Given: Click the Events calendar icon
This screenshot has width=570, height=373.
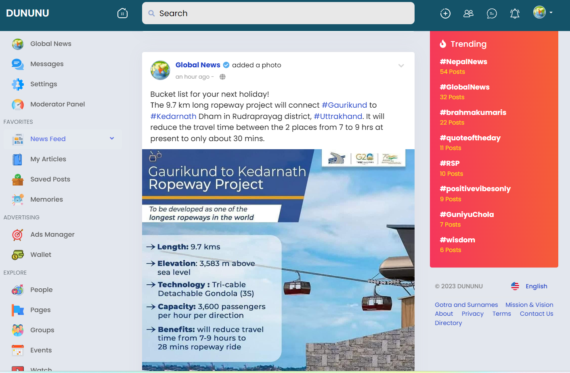Looking at the screenshot, I should tap(18, 350).
